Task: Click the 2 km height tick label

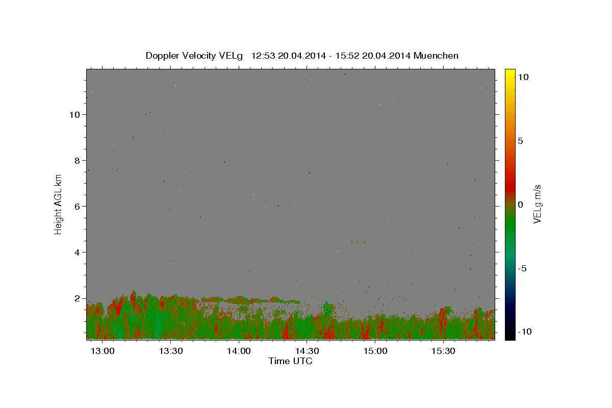Action: tap(76, 298)
